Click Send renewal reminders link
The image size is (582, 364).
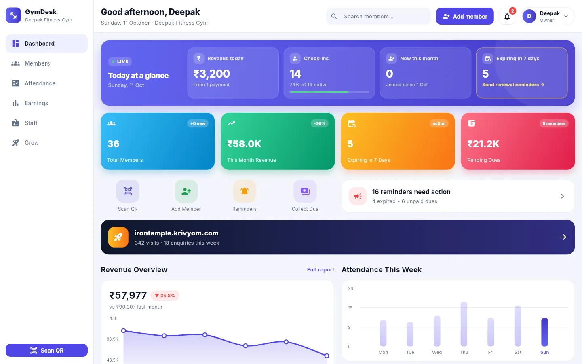[513, 85]
